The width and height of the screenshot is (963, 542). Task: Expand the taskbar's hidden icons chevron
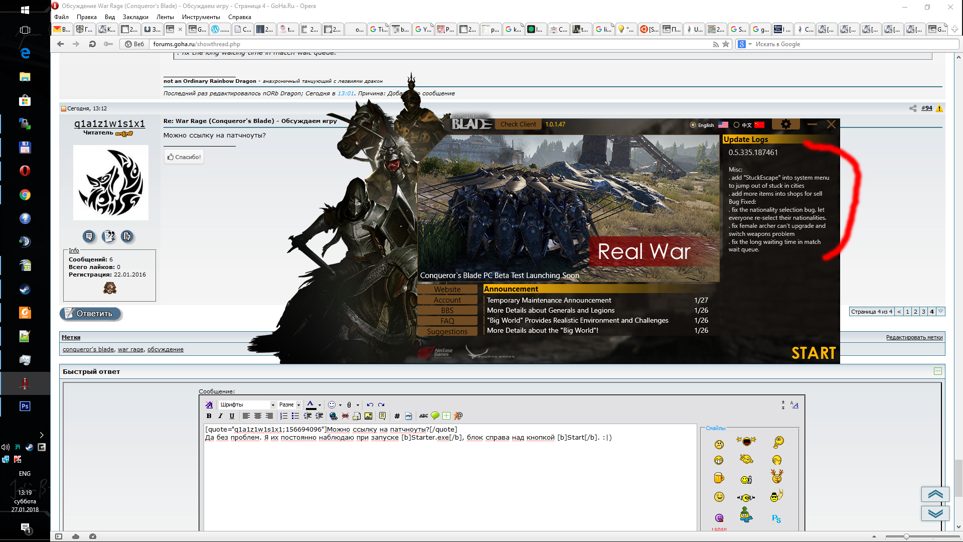(42, 435)
